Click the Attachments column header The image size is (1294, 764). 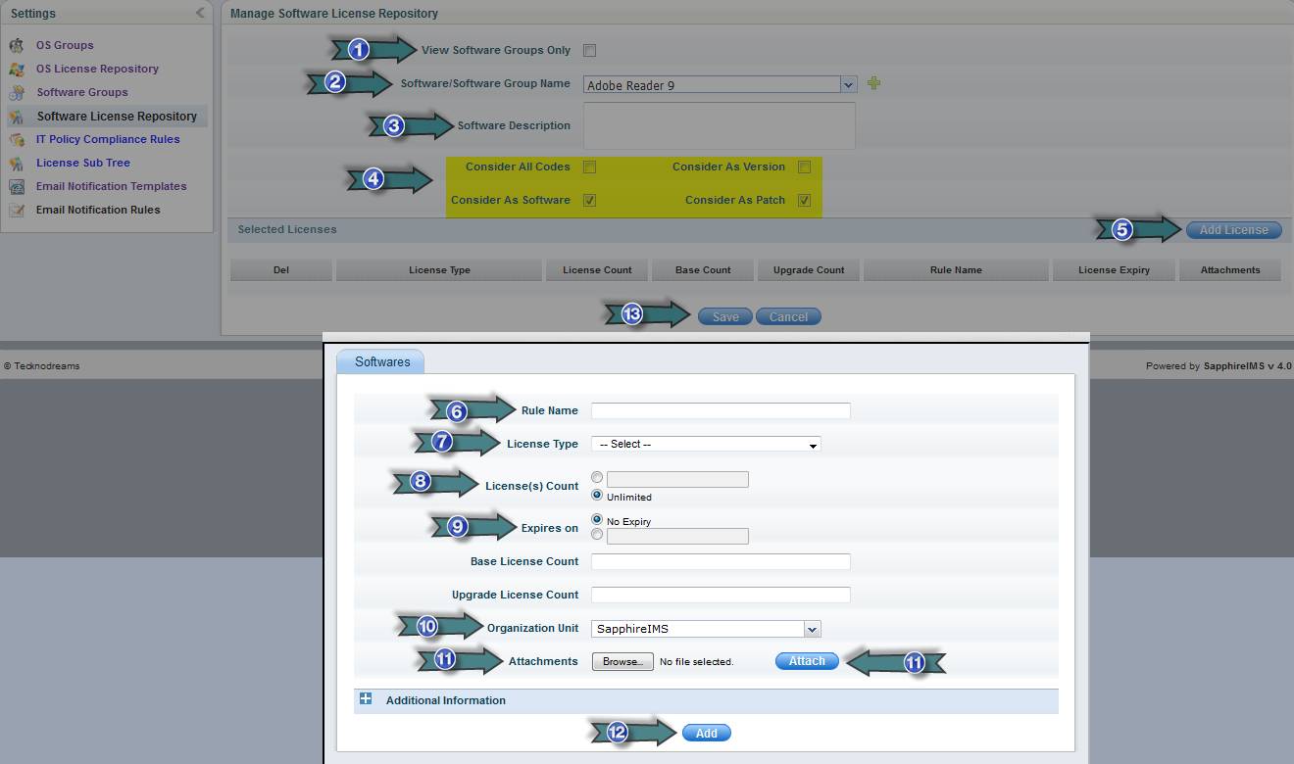point(1230,270)
